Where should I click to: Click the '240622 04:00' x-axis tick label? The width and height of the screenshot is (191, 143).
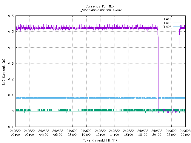point(44,133)
